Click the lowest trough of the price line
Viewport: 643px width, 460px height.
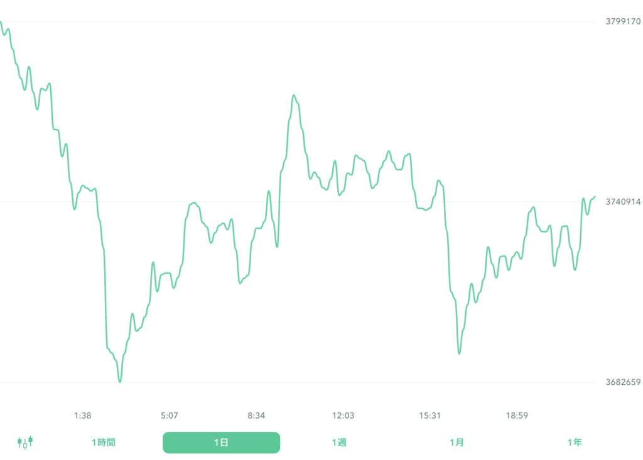[120, 381]
